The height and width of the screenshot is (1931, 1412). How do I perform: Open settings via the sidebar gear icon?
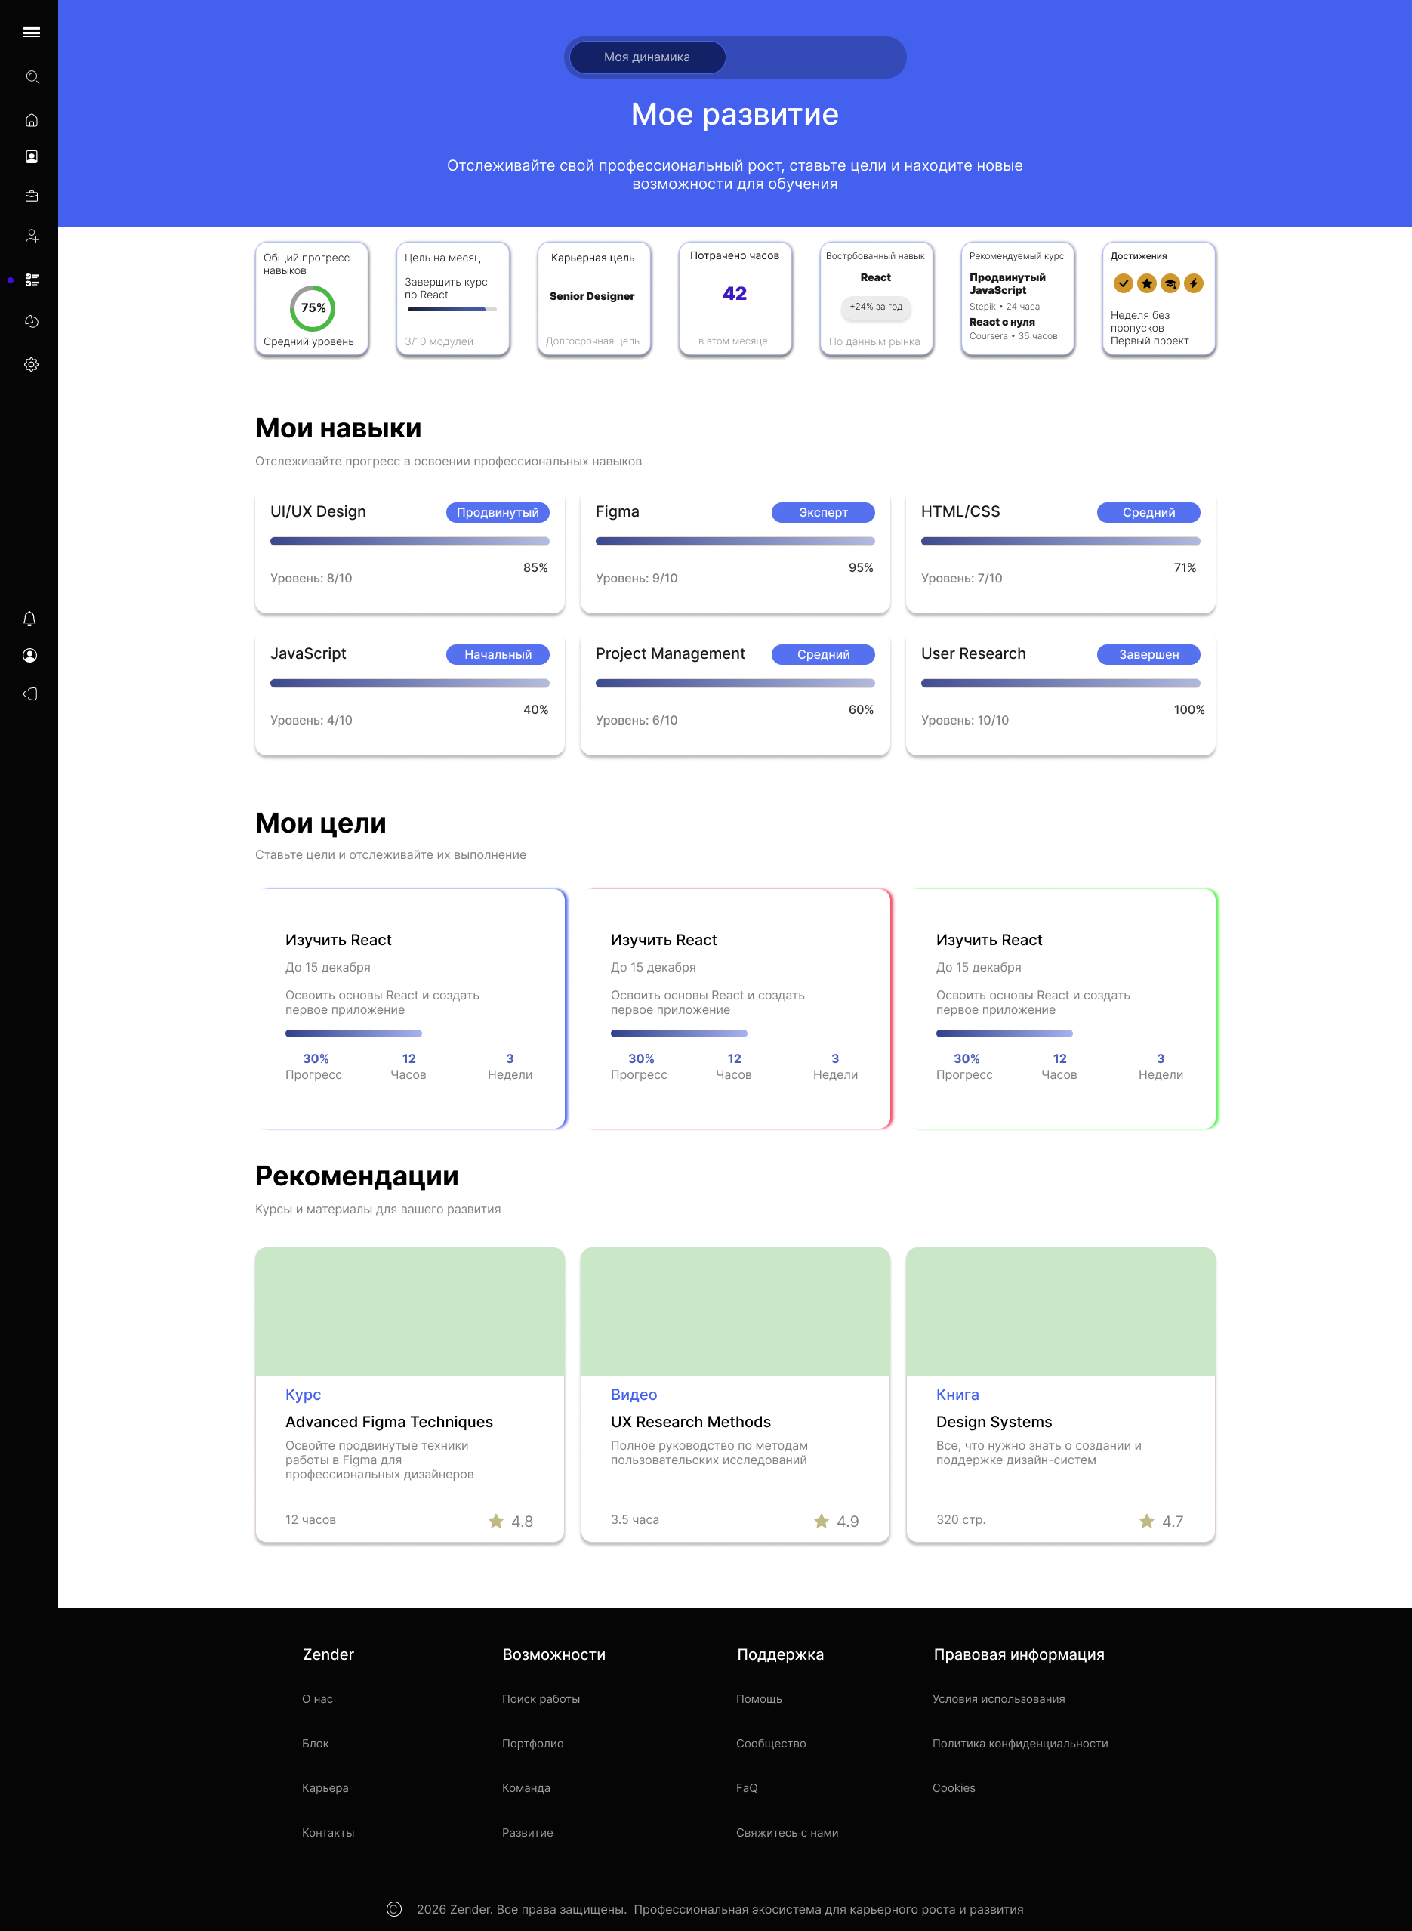[x=32, y=364]
